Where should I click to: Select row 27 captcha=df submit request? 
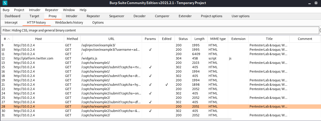coord(160,102)
